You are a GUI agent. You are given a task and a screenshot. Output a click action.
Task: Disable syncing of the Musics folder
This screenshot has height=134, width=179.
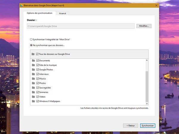tap(38, 79)
